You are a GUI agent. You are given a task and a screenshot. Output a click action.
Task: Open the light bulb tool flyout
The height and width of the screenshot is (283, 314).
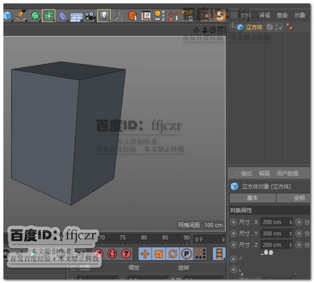pos(104,16)
